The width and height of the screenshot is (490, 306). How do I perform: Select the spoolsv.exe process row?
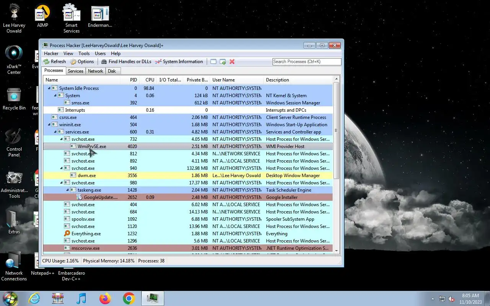[188, 219]
